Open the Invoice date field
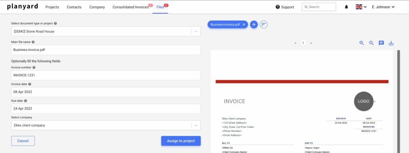The height and width of the screenshot is (153, 409). (x=106, y=92)
